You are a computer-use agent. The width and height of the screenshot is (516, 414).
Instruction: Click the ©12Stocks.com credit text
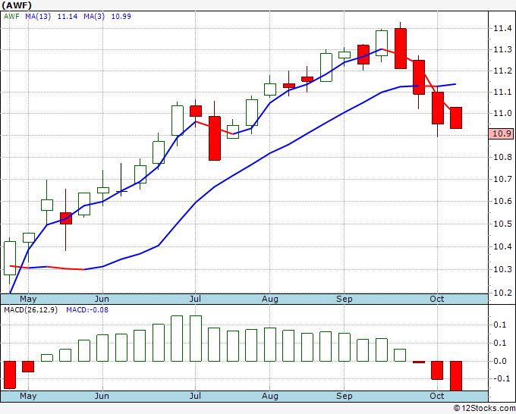point(484,408)
